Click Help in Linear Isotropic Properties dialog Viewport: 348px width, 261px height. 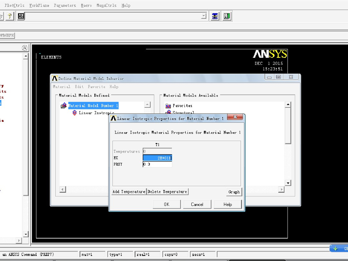pyautogui.click(x=228, y=204)
